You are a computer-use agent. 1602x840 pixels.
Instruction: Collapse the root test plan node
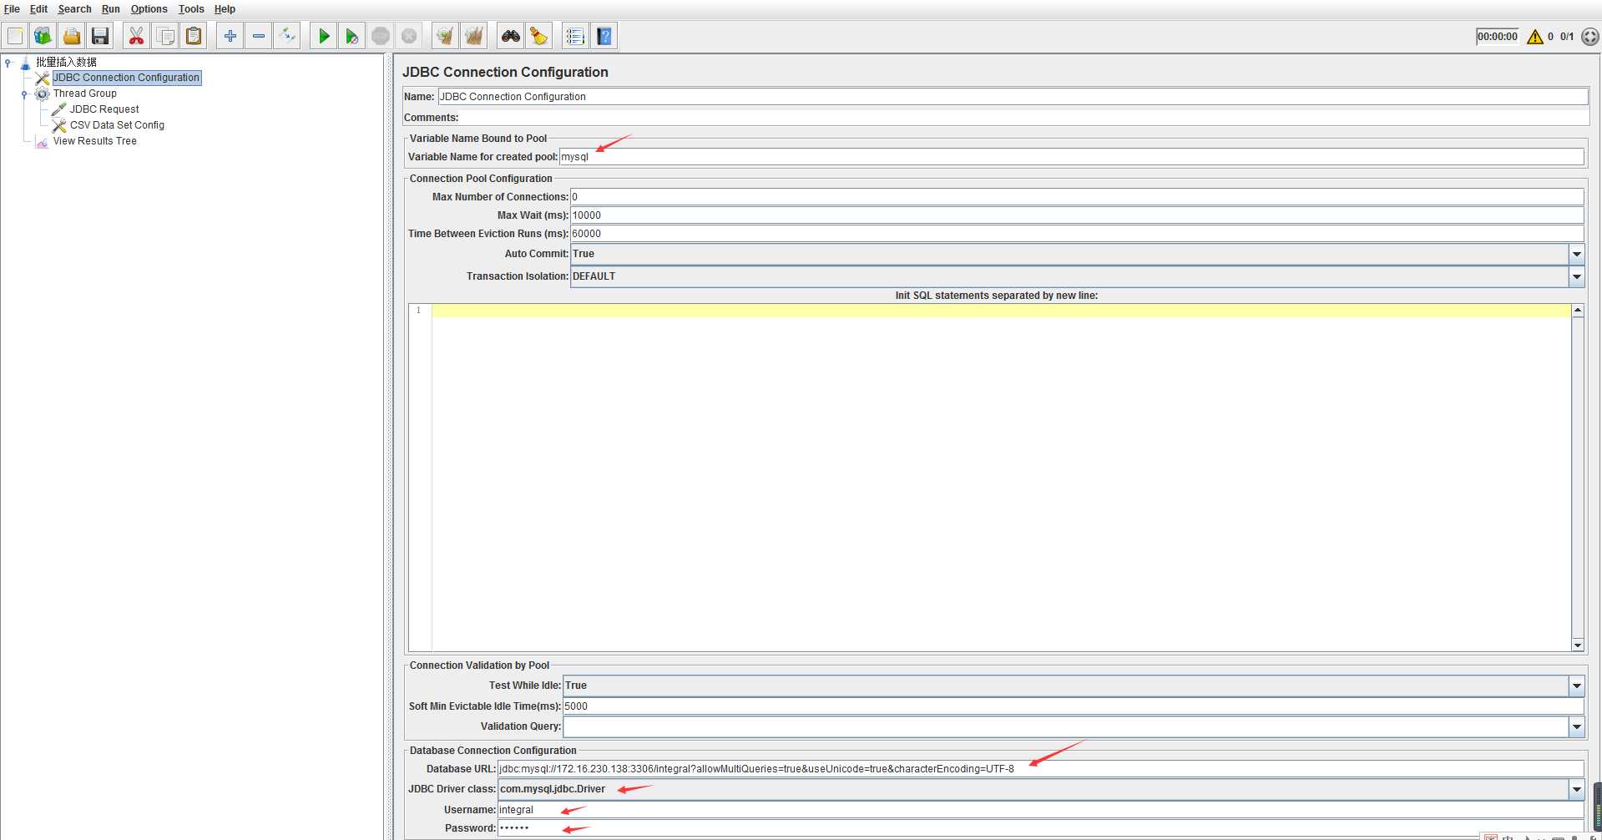click(8, 62)
